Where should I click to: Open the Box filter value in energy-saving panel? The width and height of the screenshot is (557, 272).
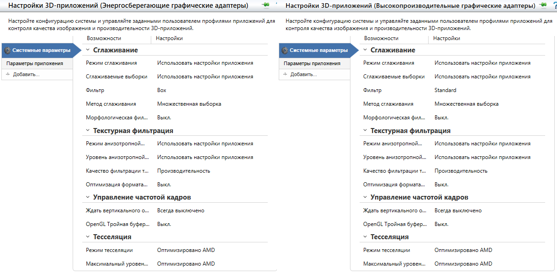tap(162, 90)
